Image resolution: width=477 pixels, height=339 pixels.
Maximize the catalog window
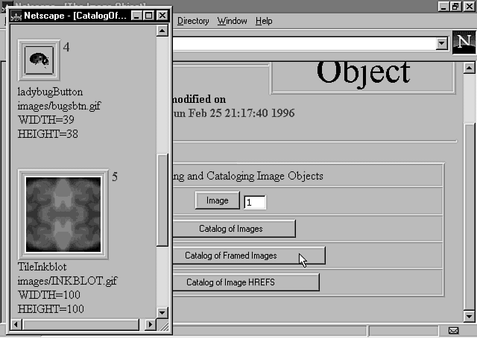149,16
